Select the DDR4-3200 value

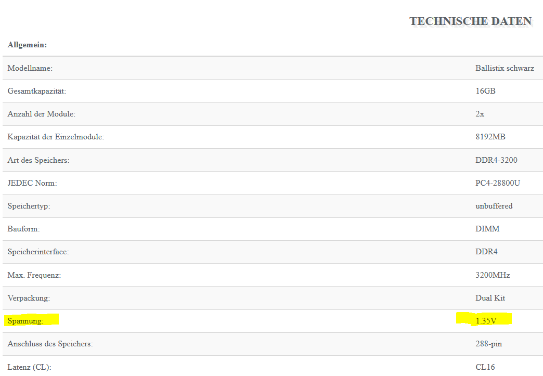pos(496,160)
